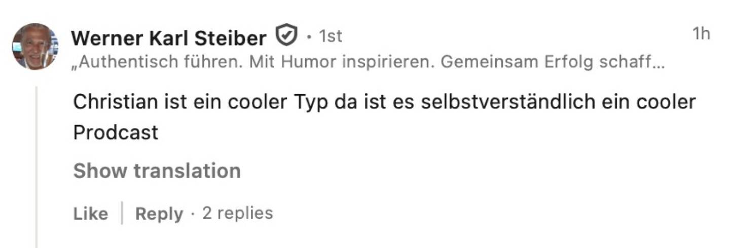Reply to Werner's comment
Screen dimensions: 730x248
tap(159, 213)
